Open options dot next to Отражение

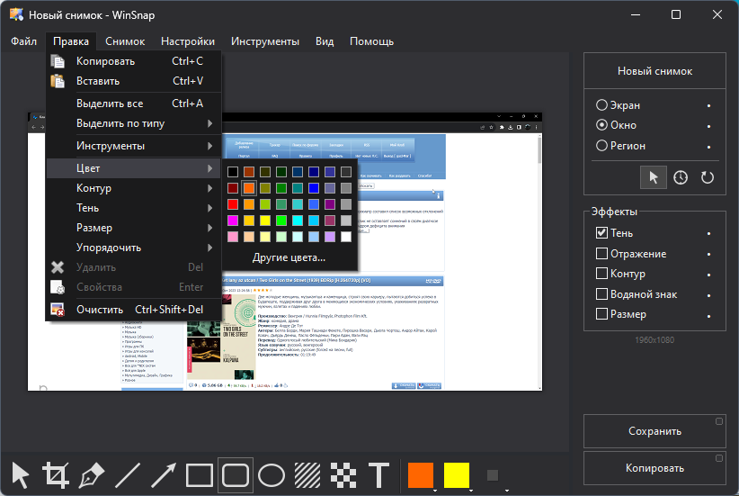(x=708, y=255)
